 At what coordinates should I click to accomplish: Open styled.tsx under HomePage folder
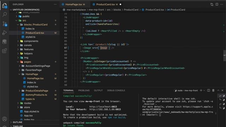pos(32,87)
